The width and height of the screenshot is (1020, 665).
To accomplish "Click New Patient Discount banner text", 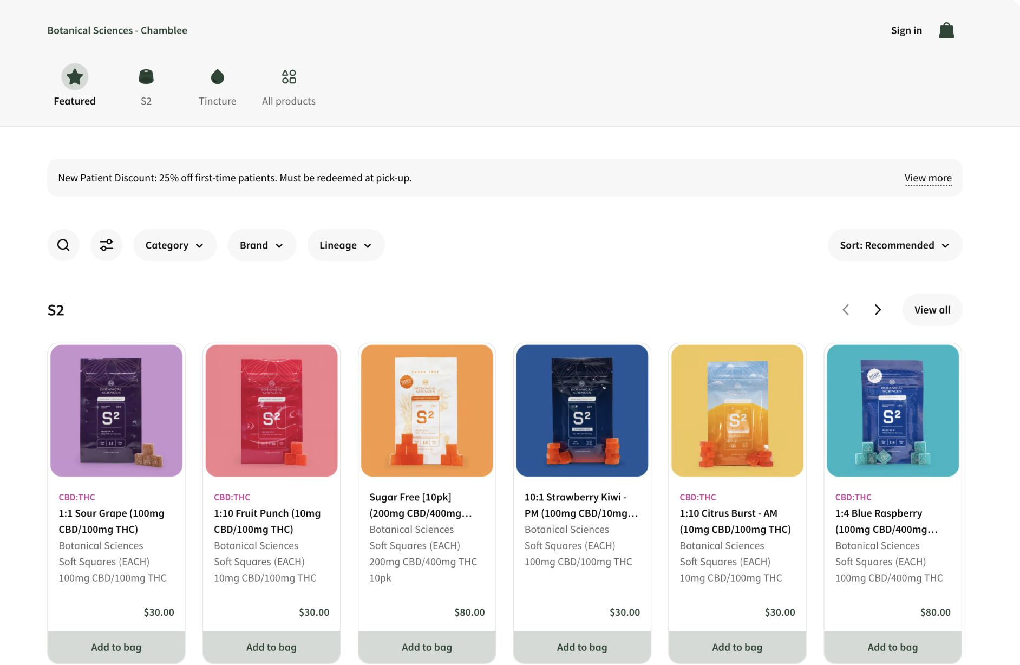I will pos(235,178).
